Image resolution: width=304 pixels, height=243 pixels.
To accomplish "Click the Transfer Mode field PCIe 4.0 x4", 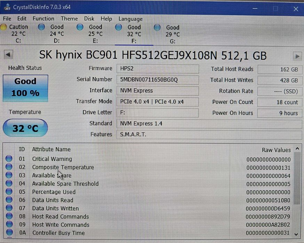I will coord(158,102).
